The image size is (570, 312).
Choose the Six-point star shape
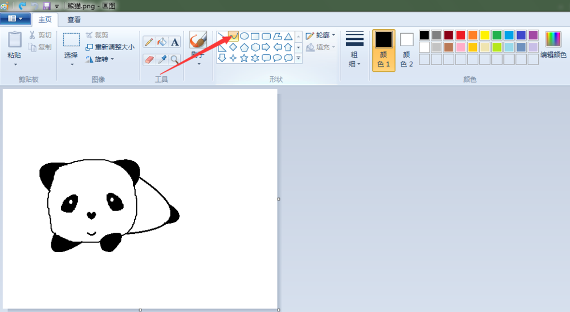[x=255, y=58]
